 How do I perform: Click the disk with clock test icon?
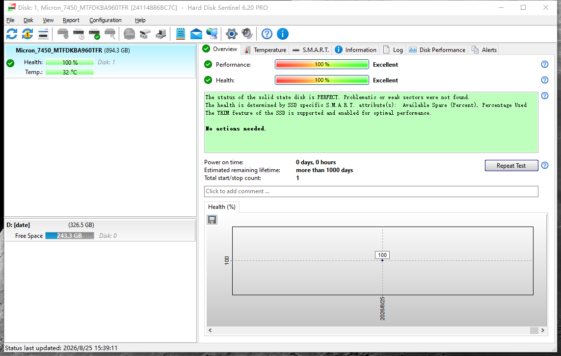coord(79,34)
